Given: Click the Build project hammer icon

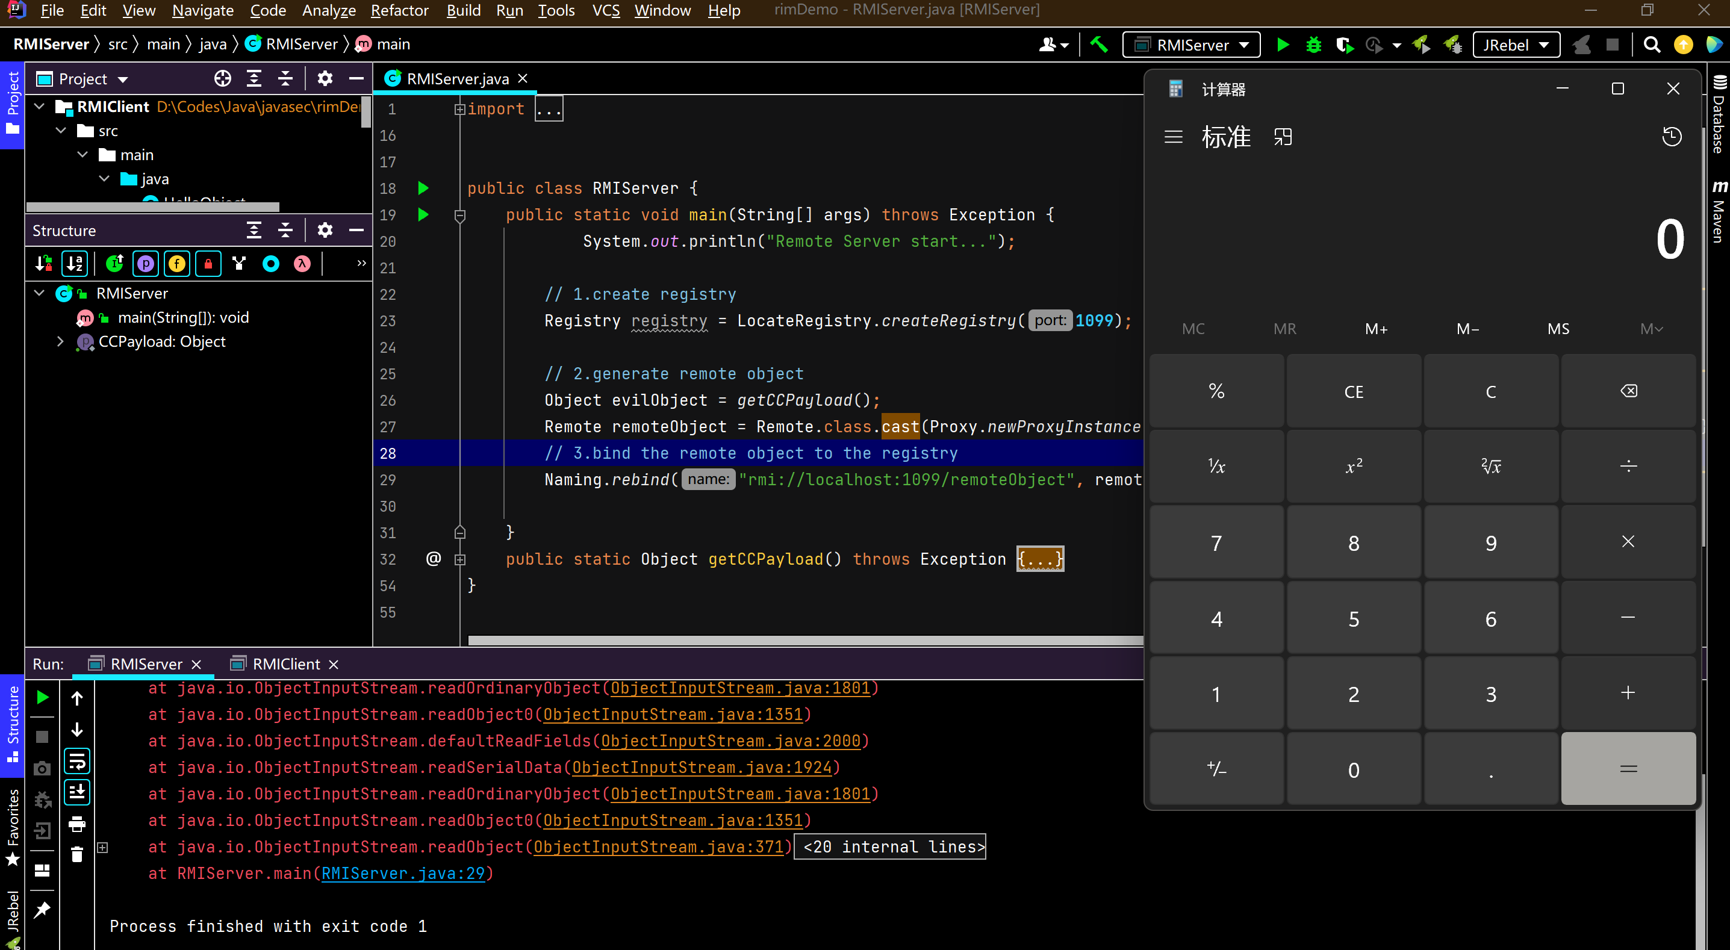Looking at the screenshot, I should click(x=1099, y=45).
